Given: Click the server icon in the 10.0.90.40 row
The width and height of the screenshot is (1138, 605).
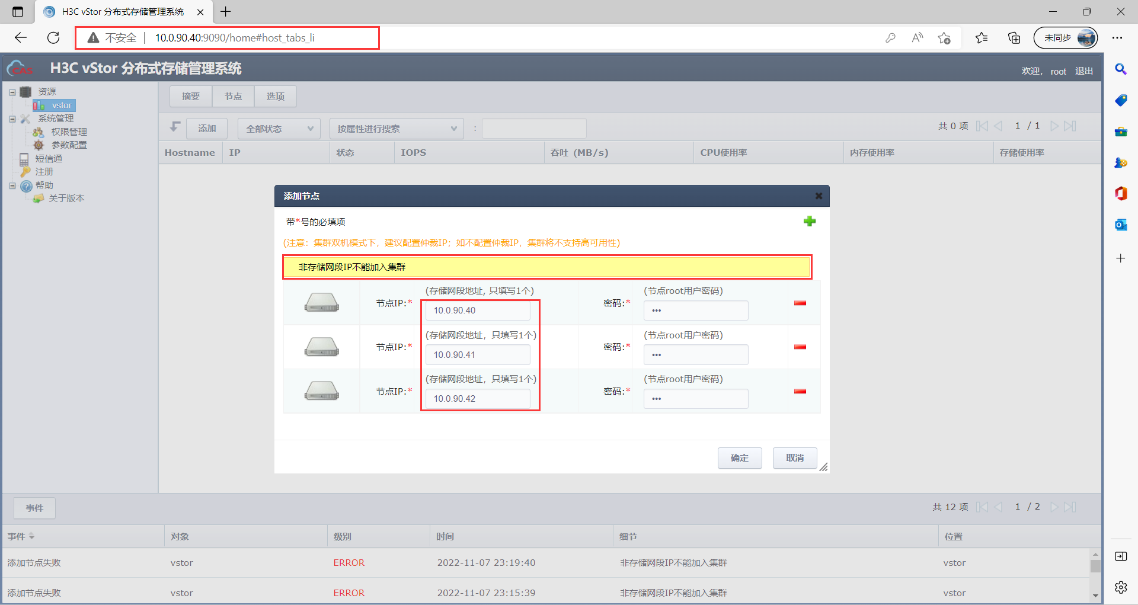Looking at the screenshot, I should (322, 303).
